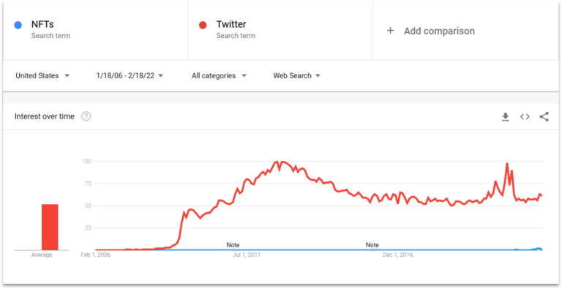Open the help icon beside Interest over time
Viewport: 562px width, 289px height.
tap(86, 116)
